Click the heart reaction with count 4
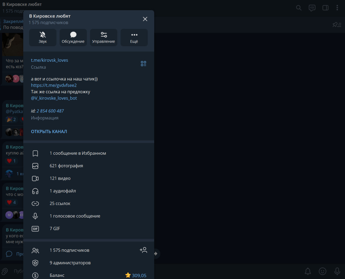The image size is (345, 279). tap(11, 202)
